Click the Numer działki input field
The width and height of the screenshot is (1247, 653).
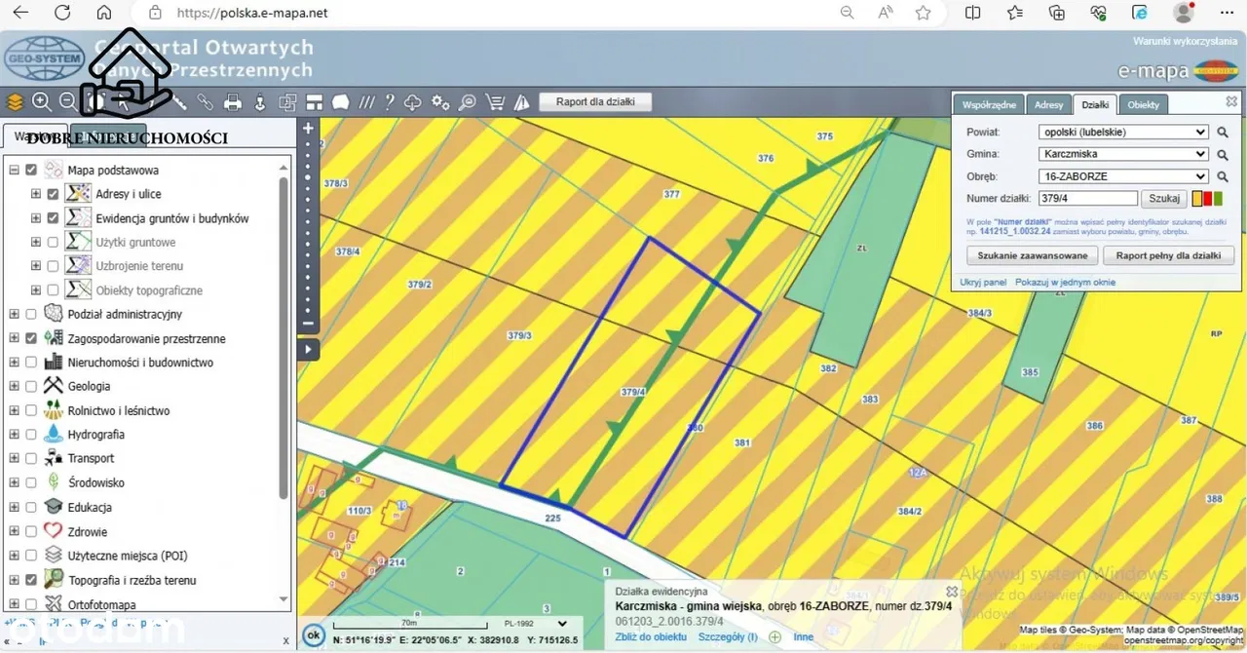point(1087,199)
